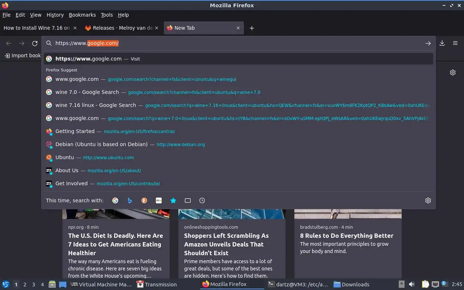The height and width of the screenshot is (290, 464).
Task: Switch to How to Install Wine 7.16 tab
Action: 40,28
